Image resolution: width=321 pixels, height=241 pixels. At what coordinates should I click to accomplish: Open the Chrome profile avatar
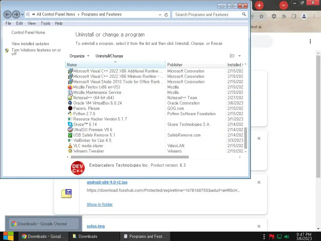[x=304, y=16]
